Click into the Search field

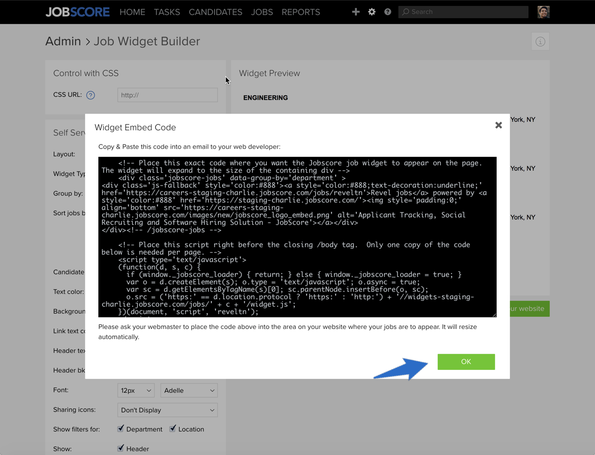(x=463, y=12)
